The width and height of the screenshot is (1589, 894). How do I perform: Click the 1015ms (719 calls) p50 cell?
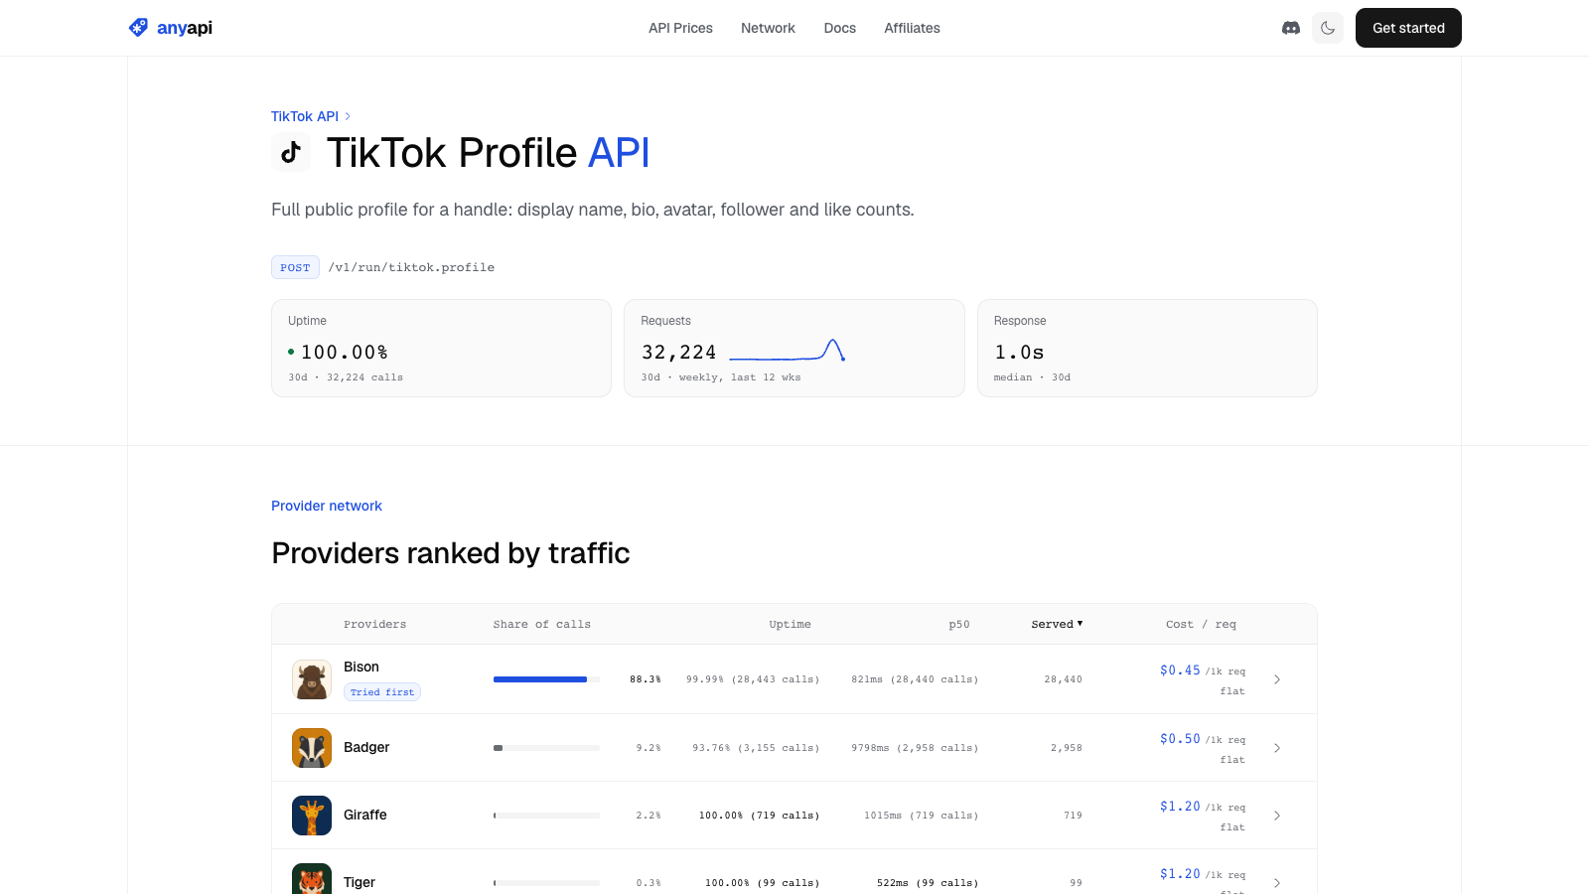[922, 816]
